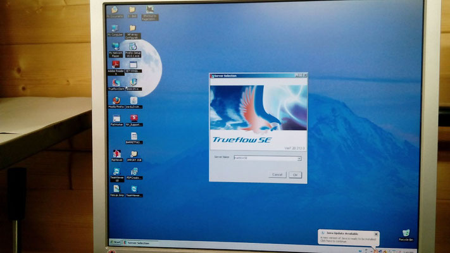This screenshot has width=450, height=253.
Task: Open the FlatWorker desktop shortcut
Action: point(116,120)
